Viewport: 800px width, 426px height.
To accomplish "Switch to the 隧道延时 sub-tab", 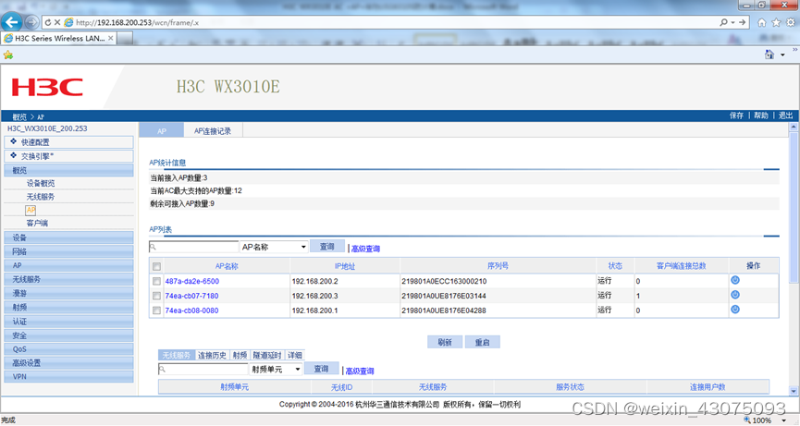I will point(267,355).
